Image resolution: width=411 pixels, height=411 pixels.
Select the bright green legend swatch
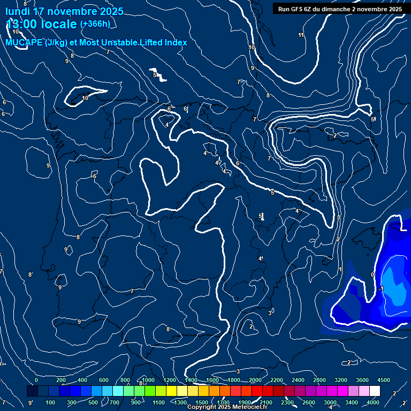[150, 391]
